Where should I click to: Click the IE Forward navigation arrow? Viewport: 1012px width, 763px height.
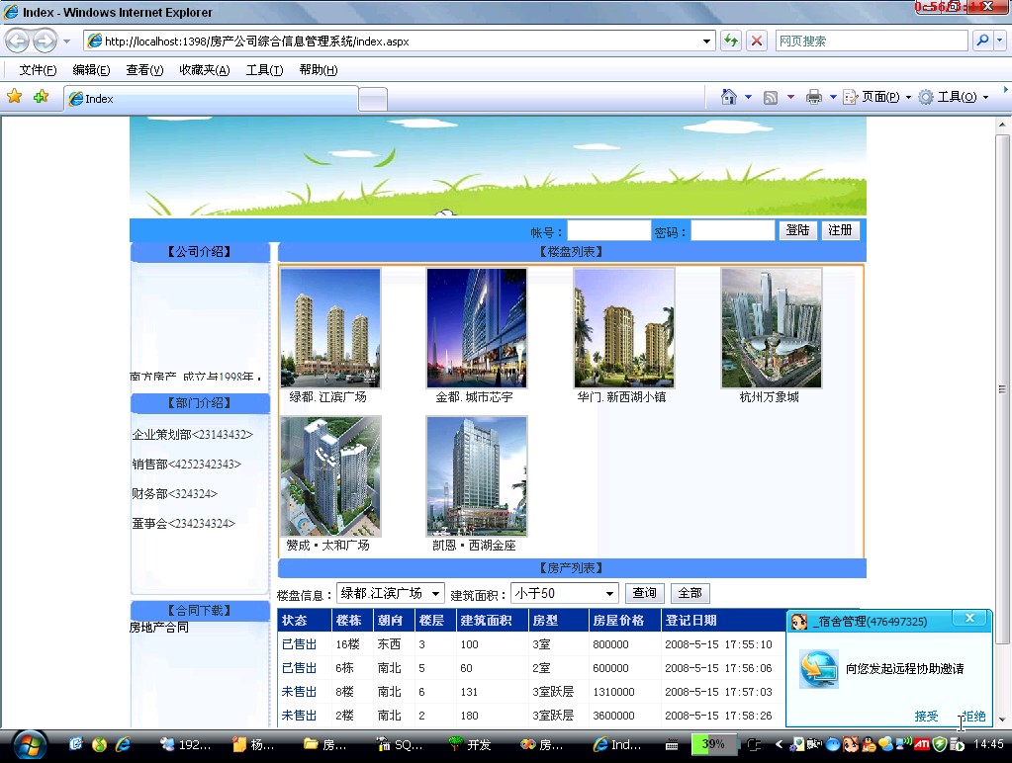(x=45, y=42)
